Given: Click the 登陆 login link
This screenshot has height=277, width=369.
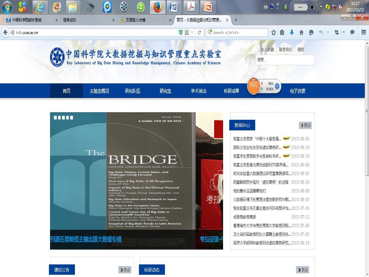Looking at the screenshot, I should (x=301, y=50).
